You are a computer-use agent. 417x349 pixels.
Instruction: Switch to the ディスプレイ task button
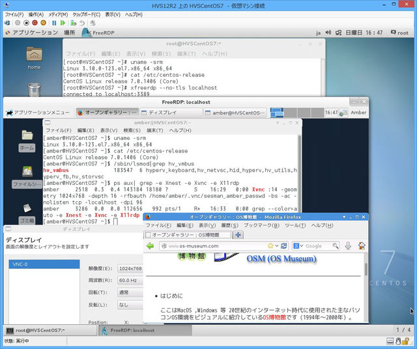tap(171, 113)
